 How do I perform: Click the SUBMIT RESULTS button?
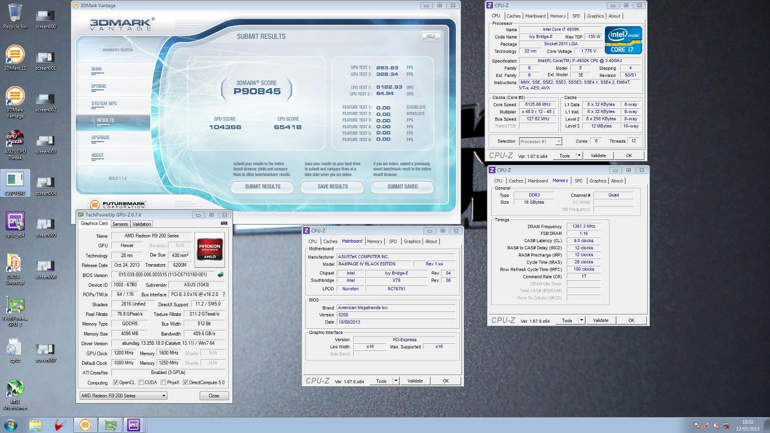[262, 187]
